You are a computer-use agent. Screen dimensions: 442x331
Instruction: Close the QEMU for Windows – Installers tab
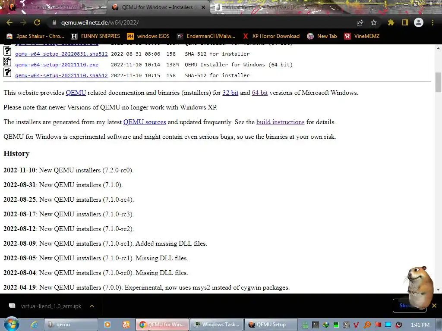pyautogui.click(x=203, y=7)
